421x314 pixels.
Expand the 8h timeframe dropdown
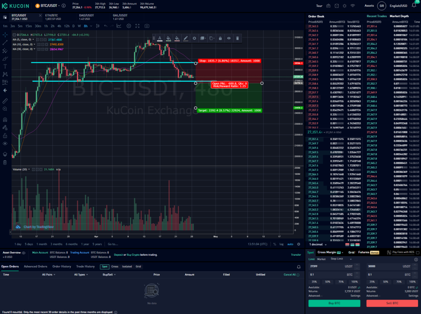click(x=91, y=26)
